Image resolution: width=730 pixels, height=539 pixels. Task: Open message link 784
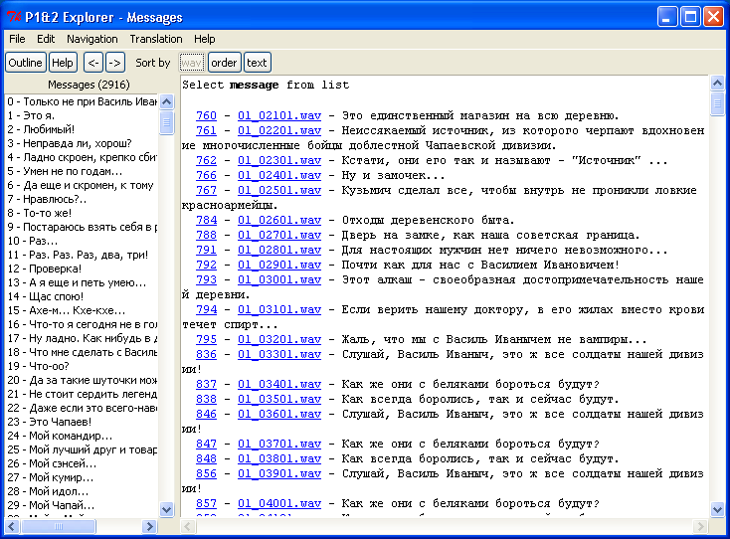(x=206, y=220)
